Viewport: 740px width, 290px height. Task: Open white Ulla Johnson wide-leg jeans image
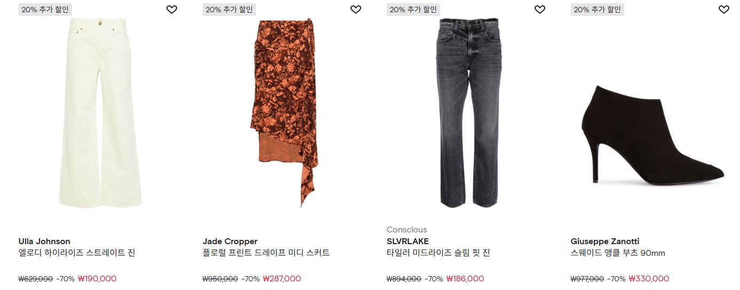[x=100, y=112]
